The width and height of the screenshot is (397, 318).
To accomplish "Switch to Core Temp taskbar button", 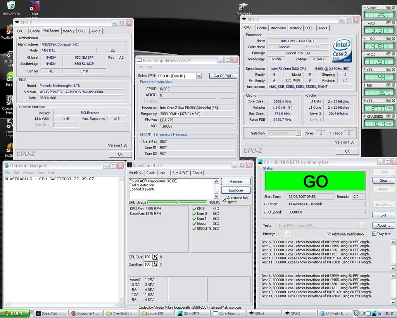I will click(x=229, y=313).
